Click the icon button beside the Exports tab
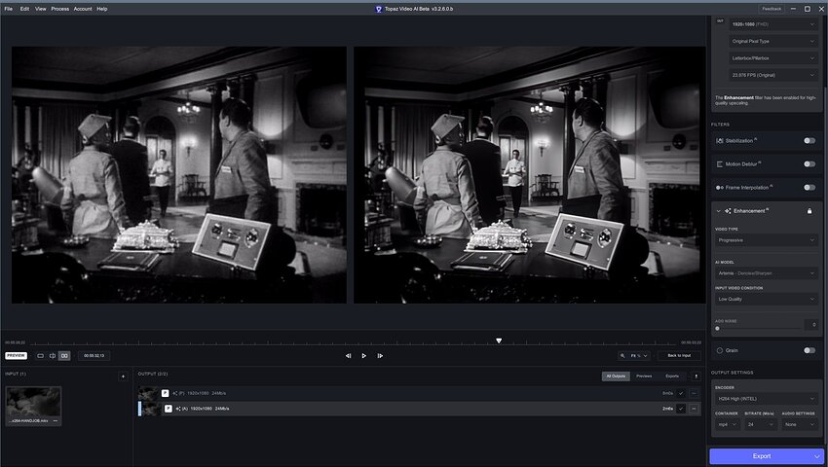Viewport: 828px width, 467px height. click(696, 377)
